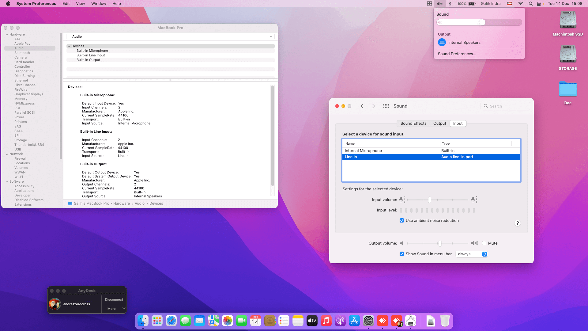The image size is (588, 331).
Task: Open the Edit menu
Action: [66, 4]
